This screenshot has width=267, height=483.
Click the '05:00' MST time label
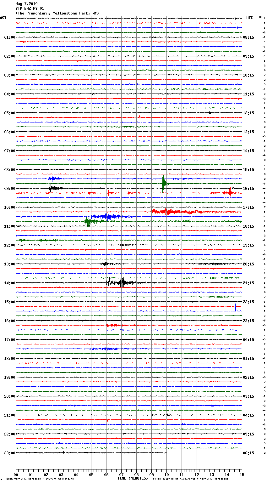click(10, 113)
